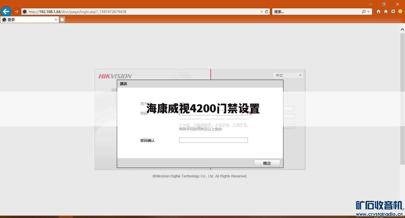
Task: Click the page scrollbar up arrow
Action: (402, 29)
